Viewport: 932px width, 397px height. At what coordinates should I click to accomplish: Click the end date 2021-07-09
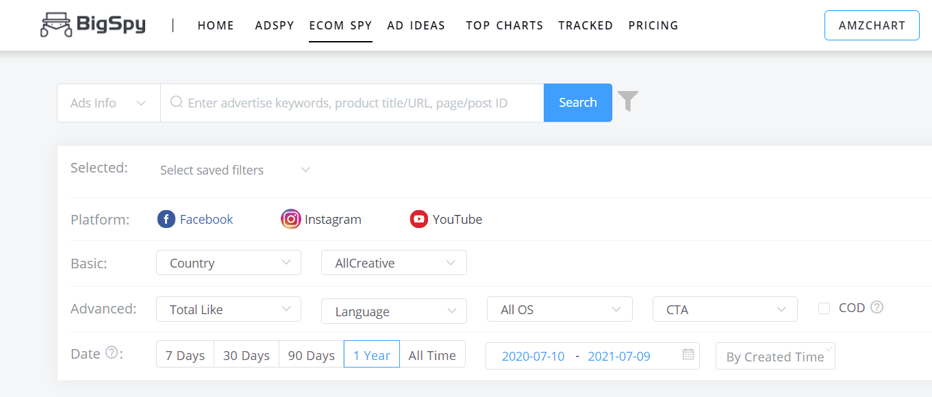pos(619,356)
